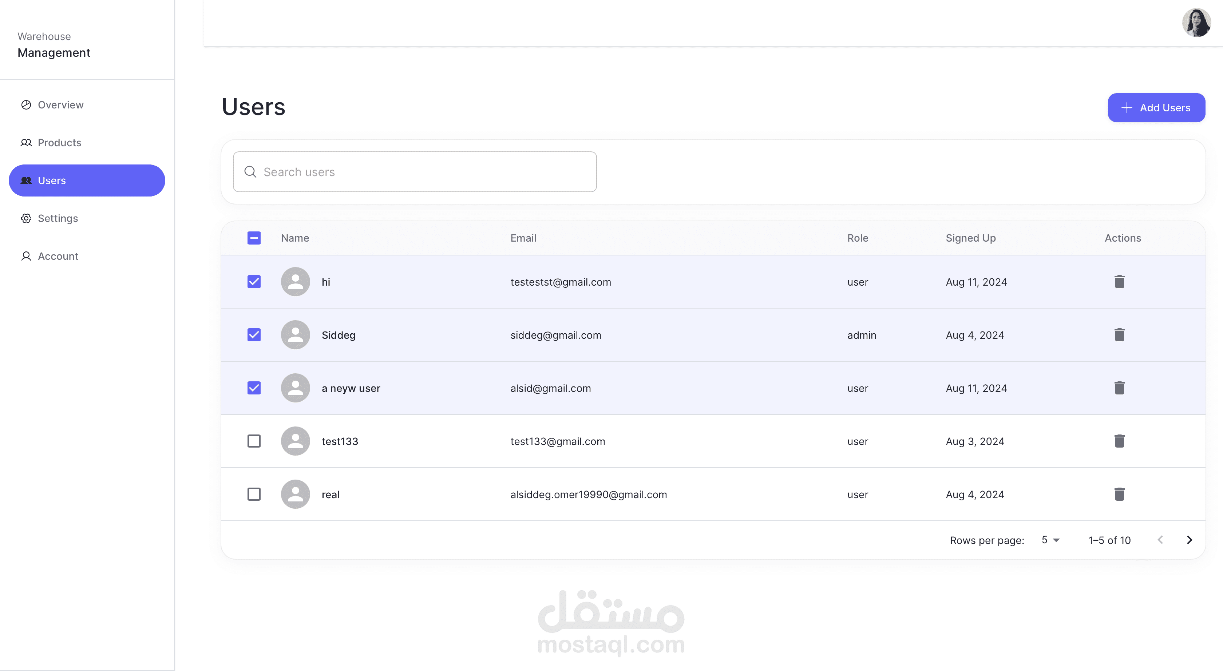Check the checkbox for user real
The image size is (1223, 671).
coord(254,495)
